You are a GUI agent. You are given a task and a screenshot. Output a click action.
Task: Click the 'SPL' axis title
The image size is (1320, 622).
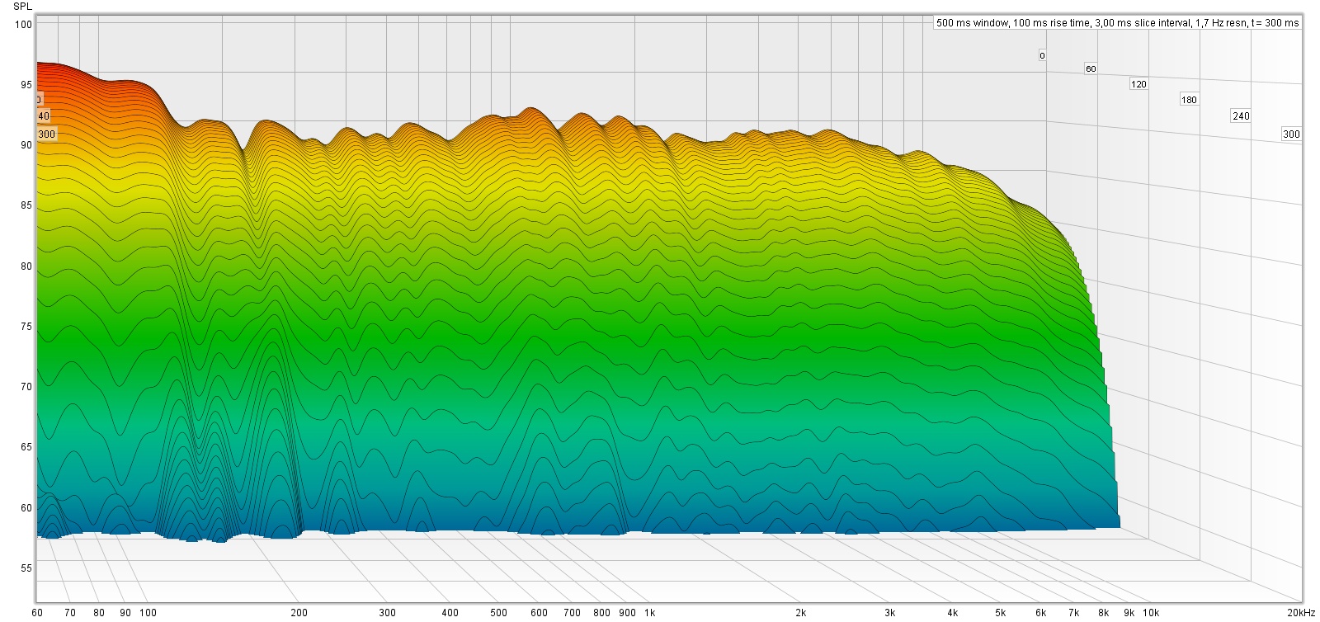(x=22, y=6)
